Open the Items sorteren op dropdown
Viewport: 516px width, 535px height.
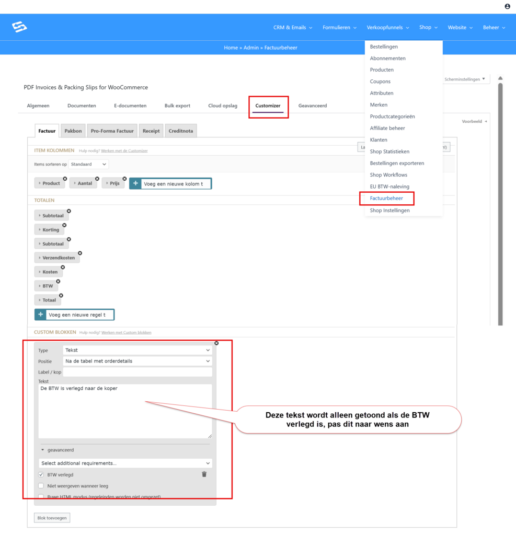pos(88,164)
